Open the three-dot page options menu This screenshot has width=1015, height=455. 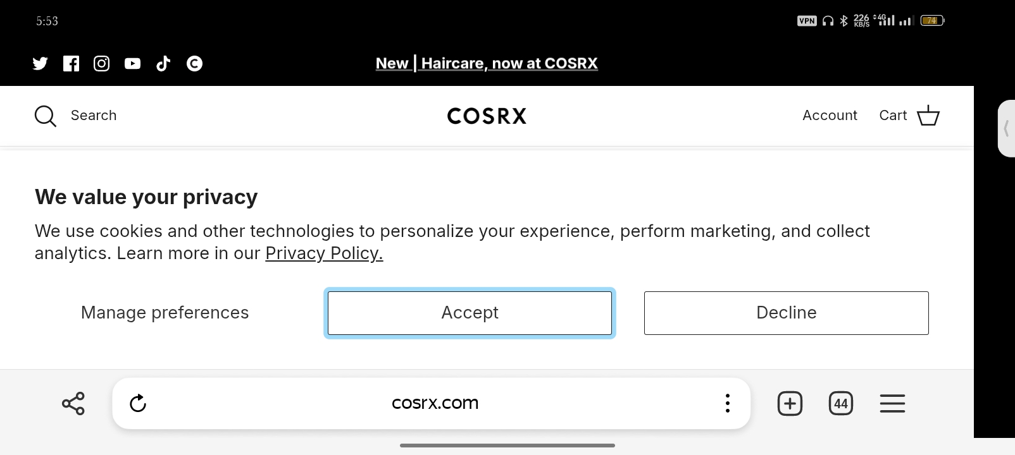pos(728,403)
